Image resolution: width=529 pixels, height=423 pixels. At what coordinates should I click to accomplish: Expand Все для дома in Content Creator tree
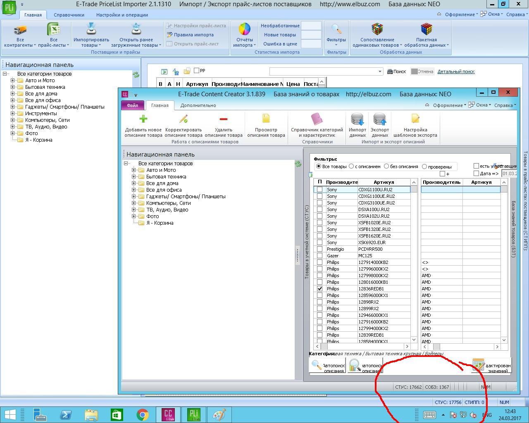134,183
